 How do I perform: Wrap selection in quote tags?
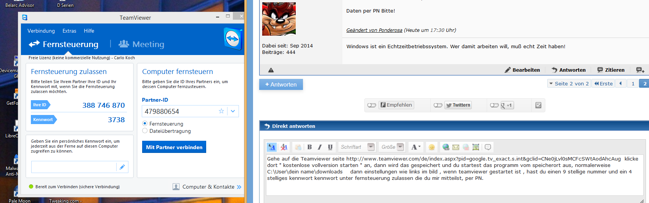(488, 147)
